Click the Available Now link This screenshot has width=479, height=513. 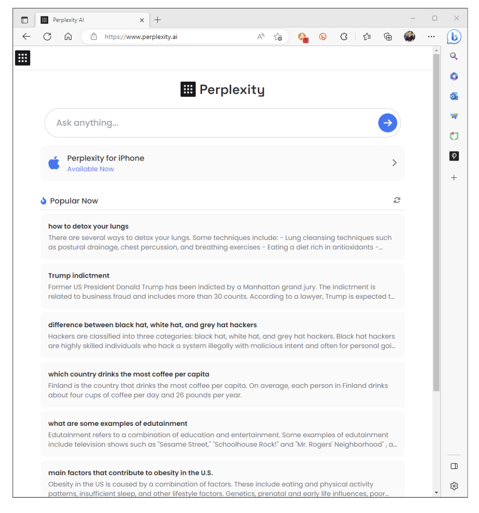[x=91, y=169]
